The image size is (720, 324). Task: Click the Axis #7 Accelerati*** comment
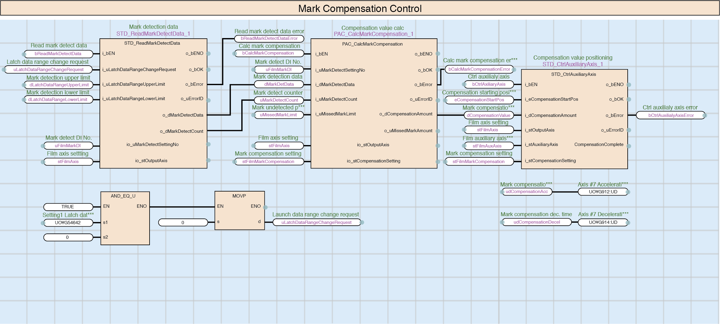pyautogui.click(x=603, y=185)
